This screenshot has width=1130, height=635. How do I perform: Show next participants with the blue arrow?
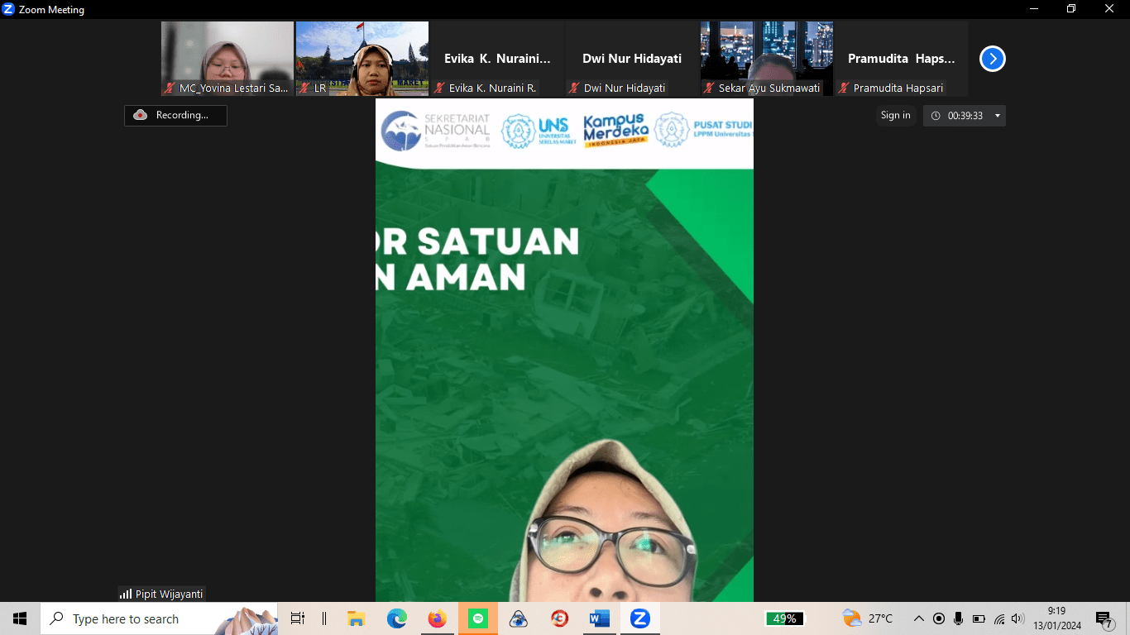click(x=992, y=59)
